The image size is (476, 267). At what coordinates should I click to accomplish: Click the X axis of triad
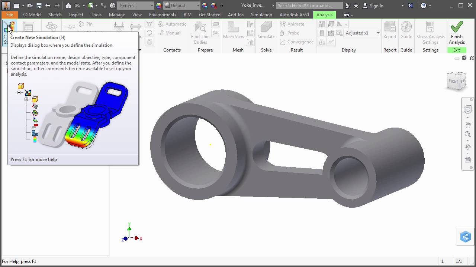click(x=138, y=238)
